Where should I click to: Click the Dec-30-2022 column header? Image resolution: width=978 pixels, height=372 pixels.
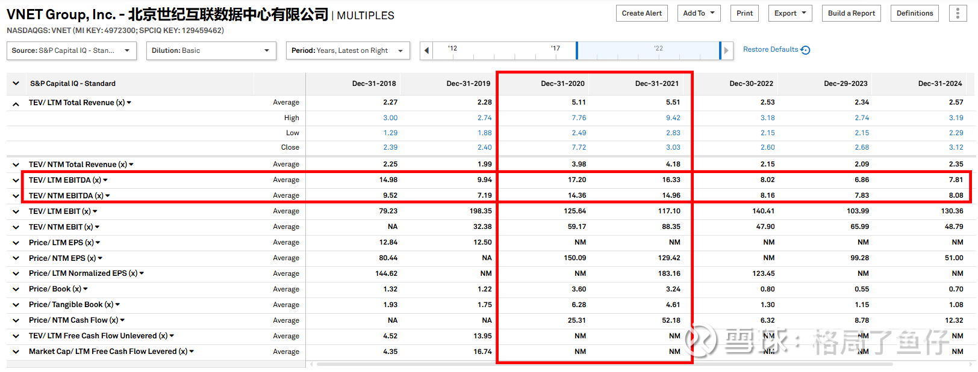pos(752,84)
